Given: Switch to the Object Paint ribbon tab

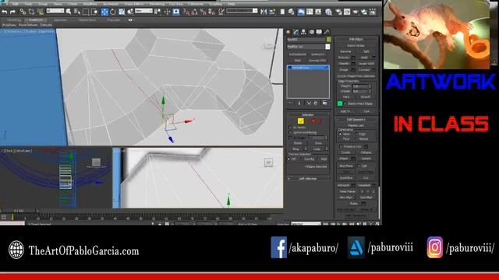Looking at the screenshot, I should [87, 20].
